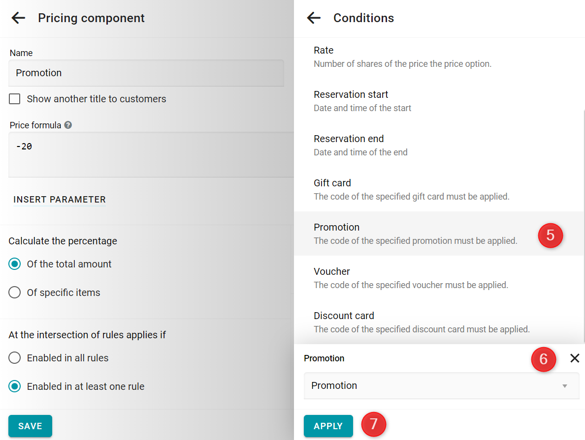Expand the Promotion dropdown arrow
This screenshot has width=585, height=440.
(564, 386)
